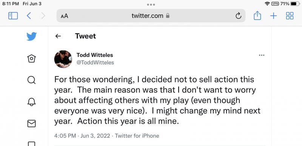The width and height of the screenshot is (302, 146).
Task: Toggle the Safari sidebar panel
Action: click(x=13, y=16)
